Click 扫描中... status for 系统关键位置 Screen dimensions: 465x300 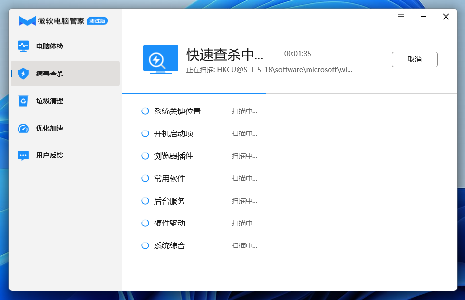tap(244, 111)
